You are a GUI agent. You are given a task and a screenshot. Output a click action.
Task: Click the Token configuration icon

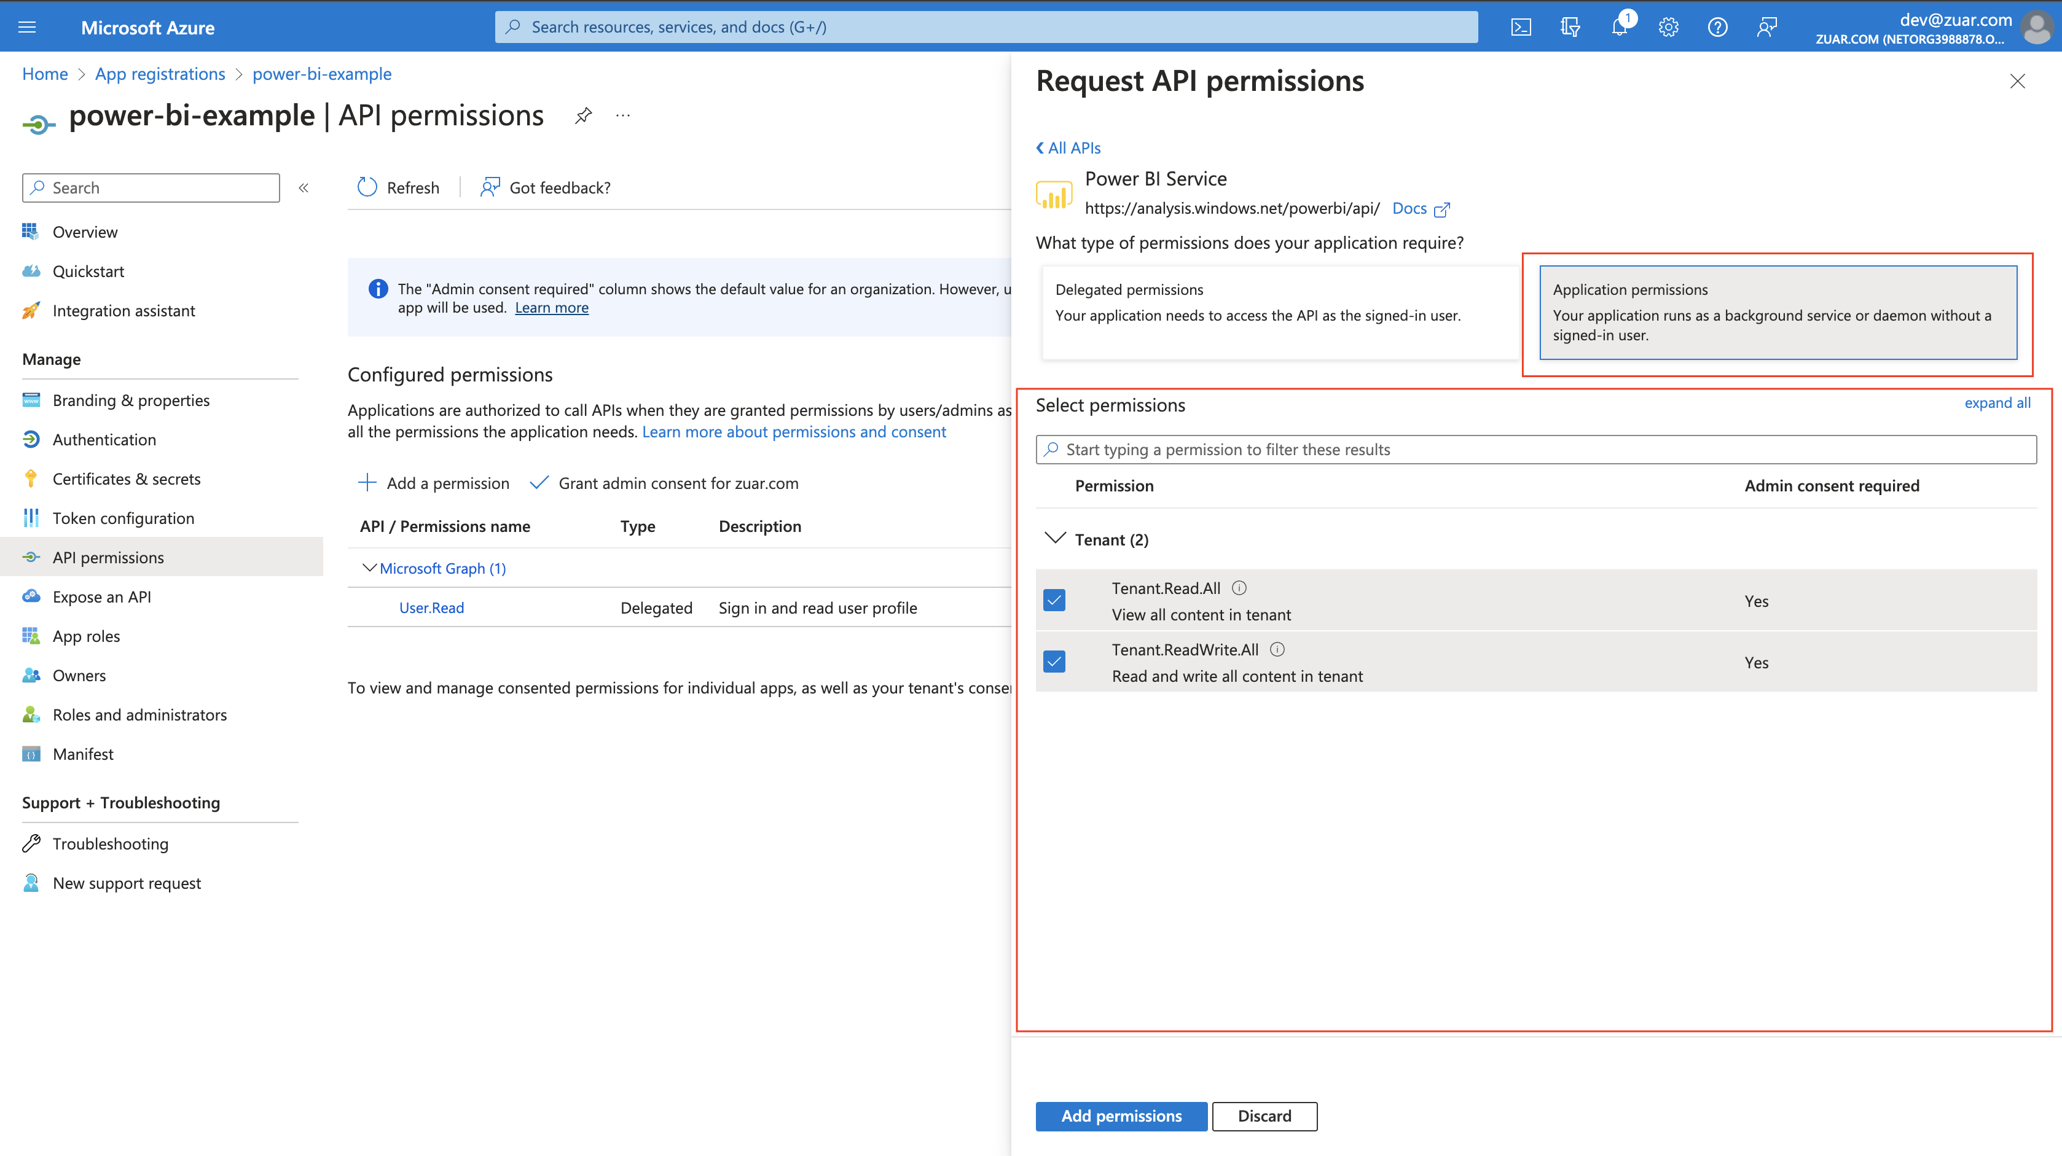(31, 518)
